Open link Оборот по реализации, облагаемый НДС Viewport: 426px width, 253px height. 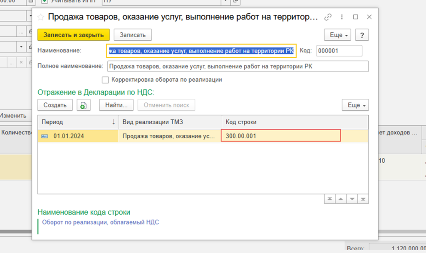pos(100,222)
